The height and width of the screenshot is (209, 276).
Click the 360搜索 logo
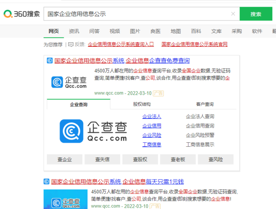click(x=22, y=14)
